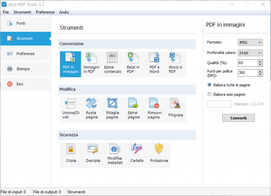Click the Conversione section header

pos(127,44)
